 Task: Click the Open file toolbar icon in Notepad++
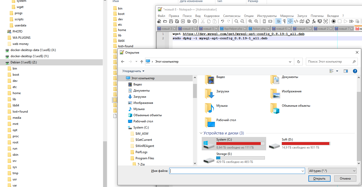click(x=165, y=21)
